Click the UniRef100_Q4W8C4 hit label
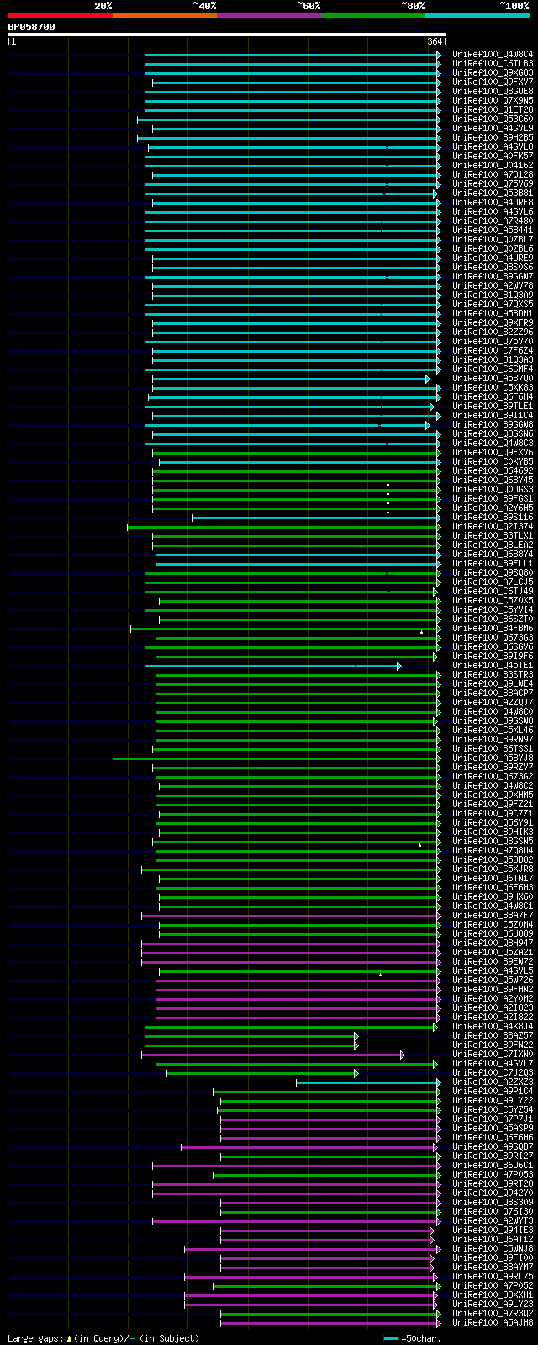This screenshot has width=538, height=1345. pos(493,54)
